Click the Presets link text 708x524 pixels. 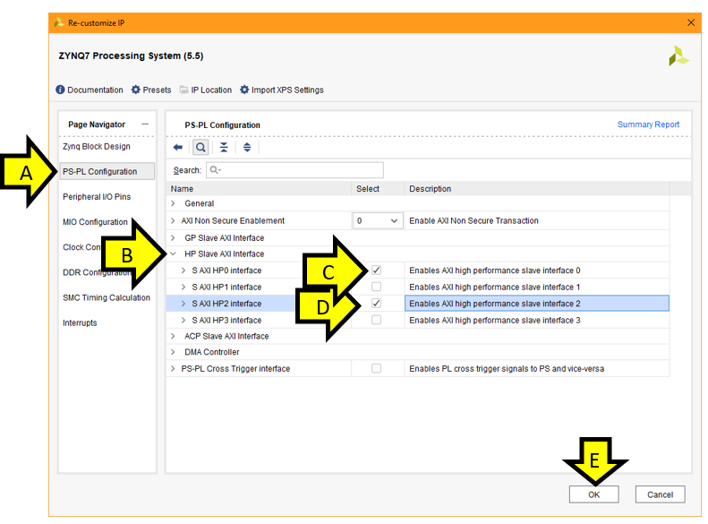tap(157, 90)
